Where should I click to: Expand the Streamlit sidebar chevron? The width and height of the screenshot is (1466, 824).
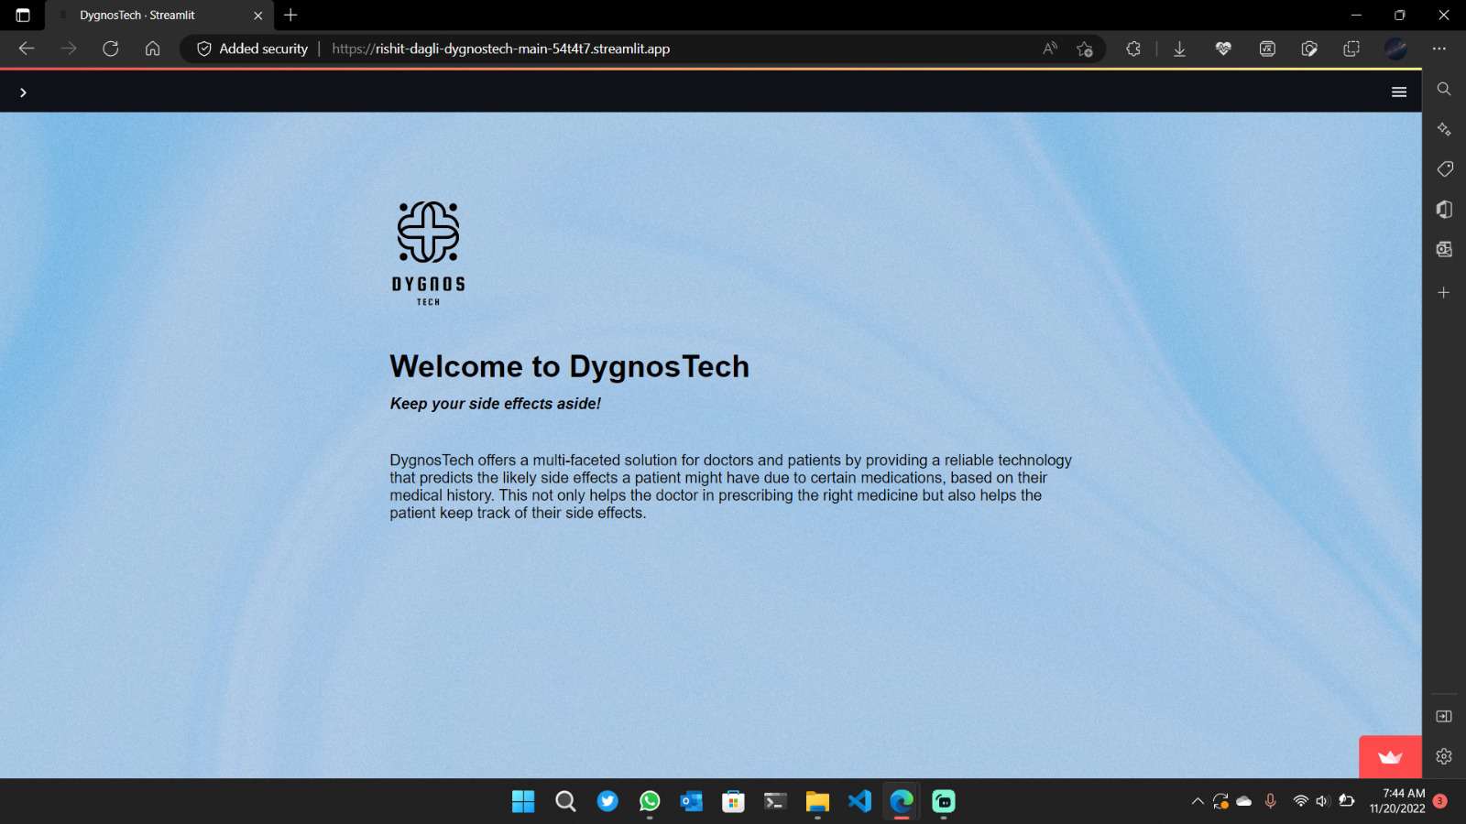click(23, 92)
